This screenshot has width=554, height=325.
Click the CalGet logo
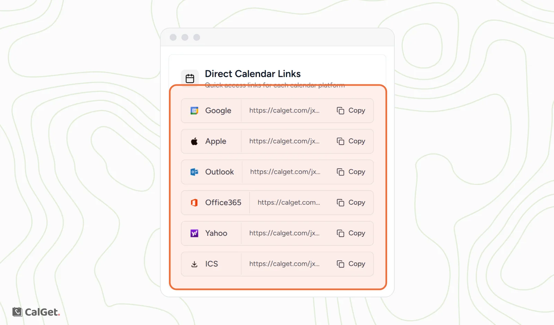pos(36,312)
